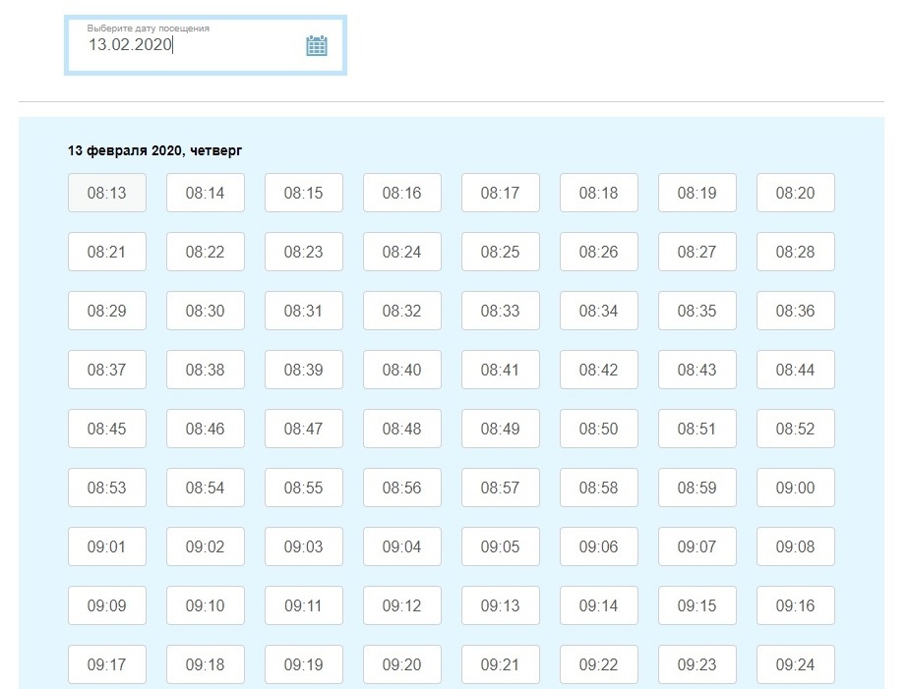The image size is (908, 689).
Task: Select the 08:44 time slot
Action: click(796, 370)
